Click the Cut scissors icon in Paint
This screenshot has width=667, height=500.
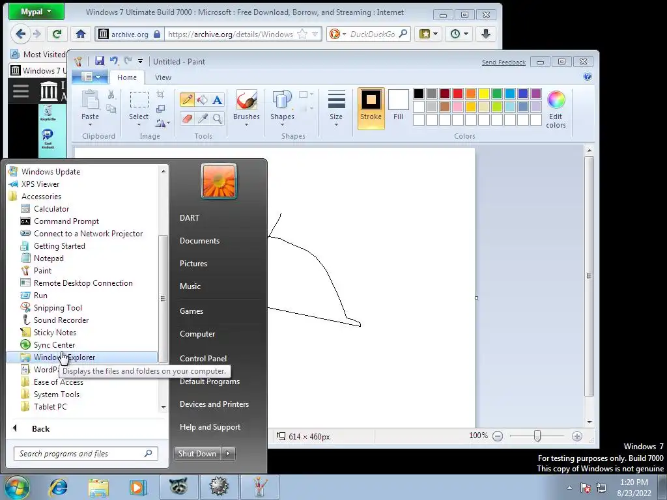[x=111, y=94]
